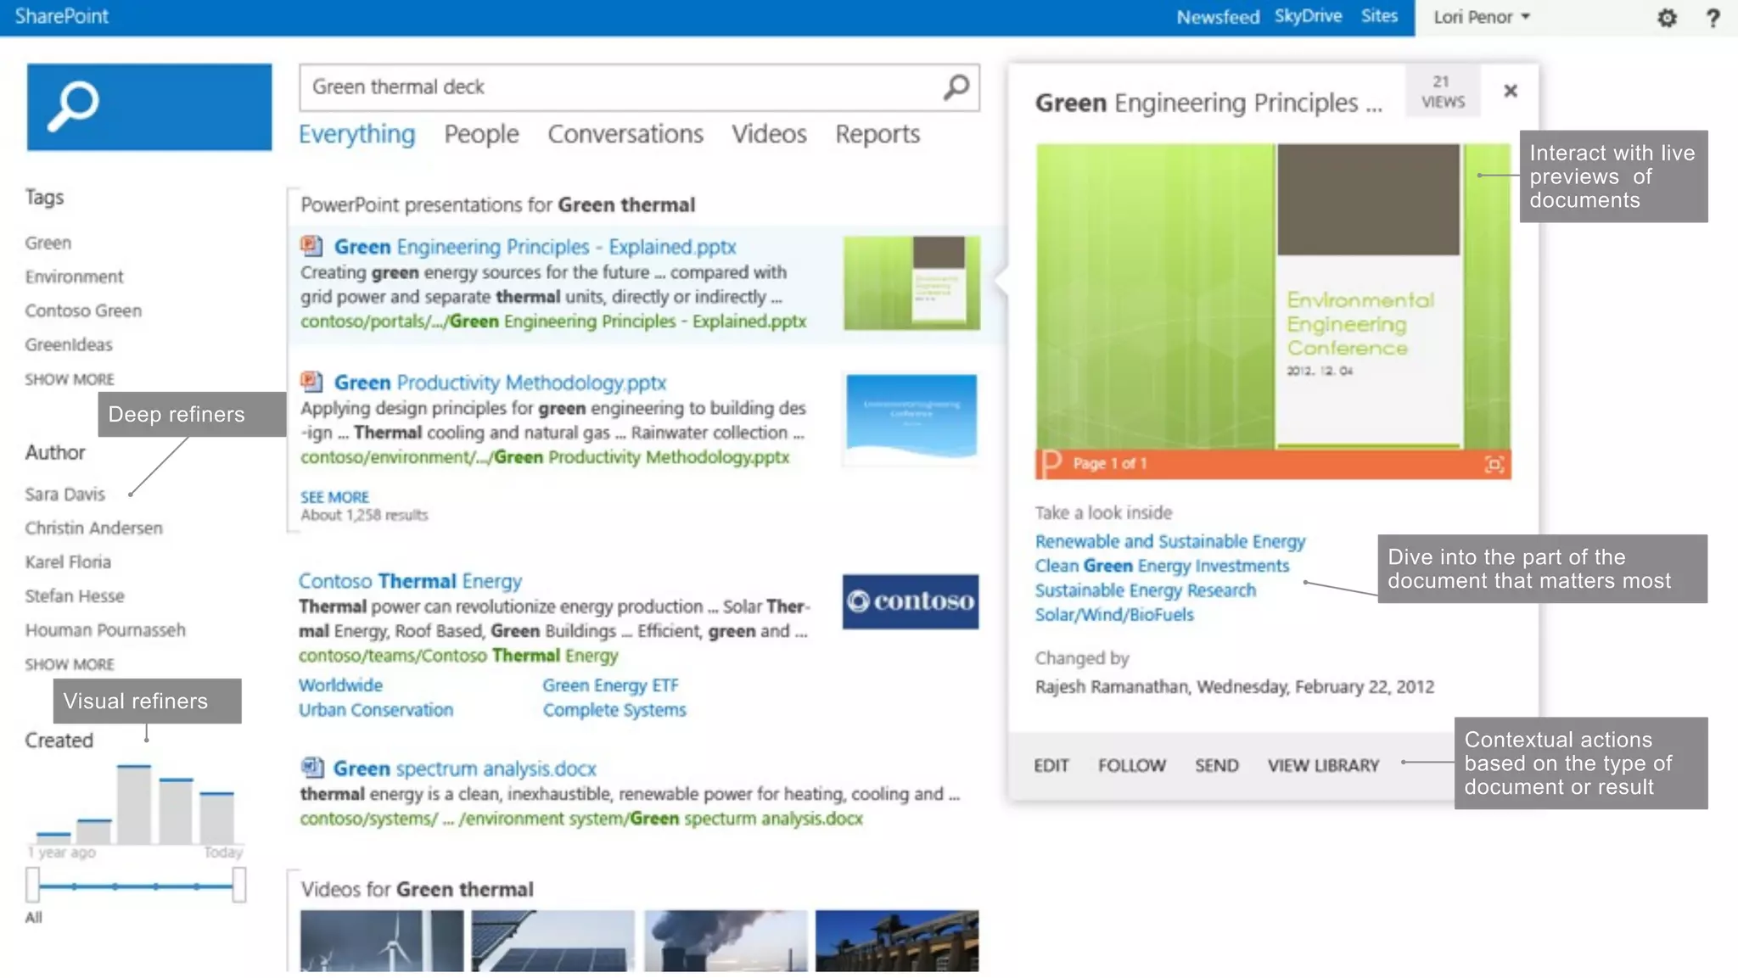Switch to the Videos tab
Screen dimensions: 1738x978
click(769, 134)
